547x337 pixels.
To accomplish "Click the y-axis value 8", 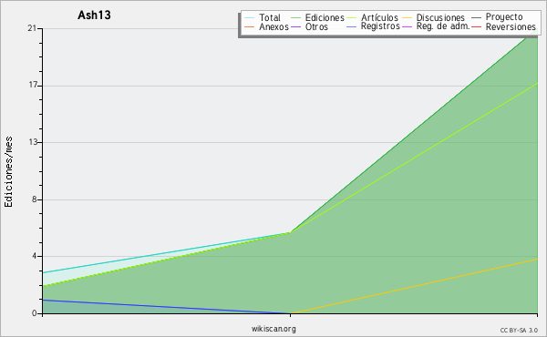I will click(x=35, y=199).
